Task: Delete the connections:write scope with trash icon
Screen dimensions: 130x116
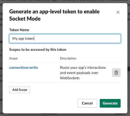Action: [116, 73]
